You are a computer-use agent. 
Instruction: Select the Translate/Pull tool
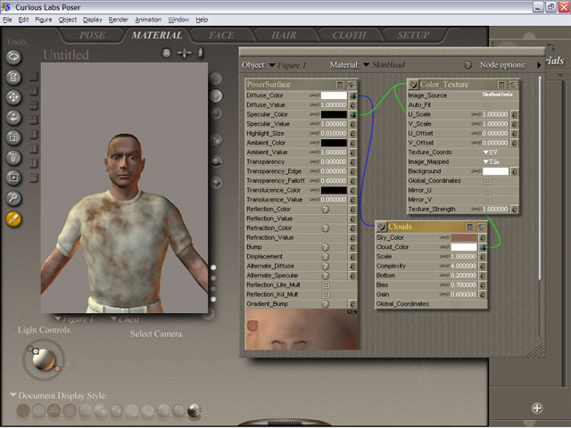(x=13, y=96)
